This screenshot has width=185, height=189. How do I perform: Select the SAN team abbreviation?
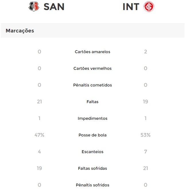pos(54,7)
